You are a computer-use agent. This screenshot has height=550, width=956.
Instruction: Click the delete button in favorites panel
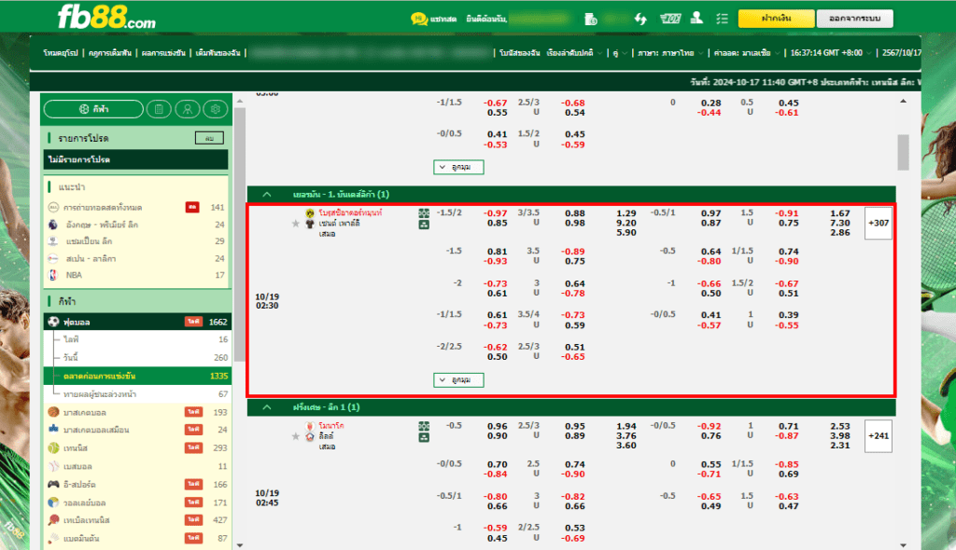209,138
